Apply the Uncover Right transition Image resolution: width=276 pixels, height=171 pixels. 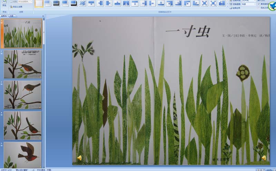(x=152, y=3)
